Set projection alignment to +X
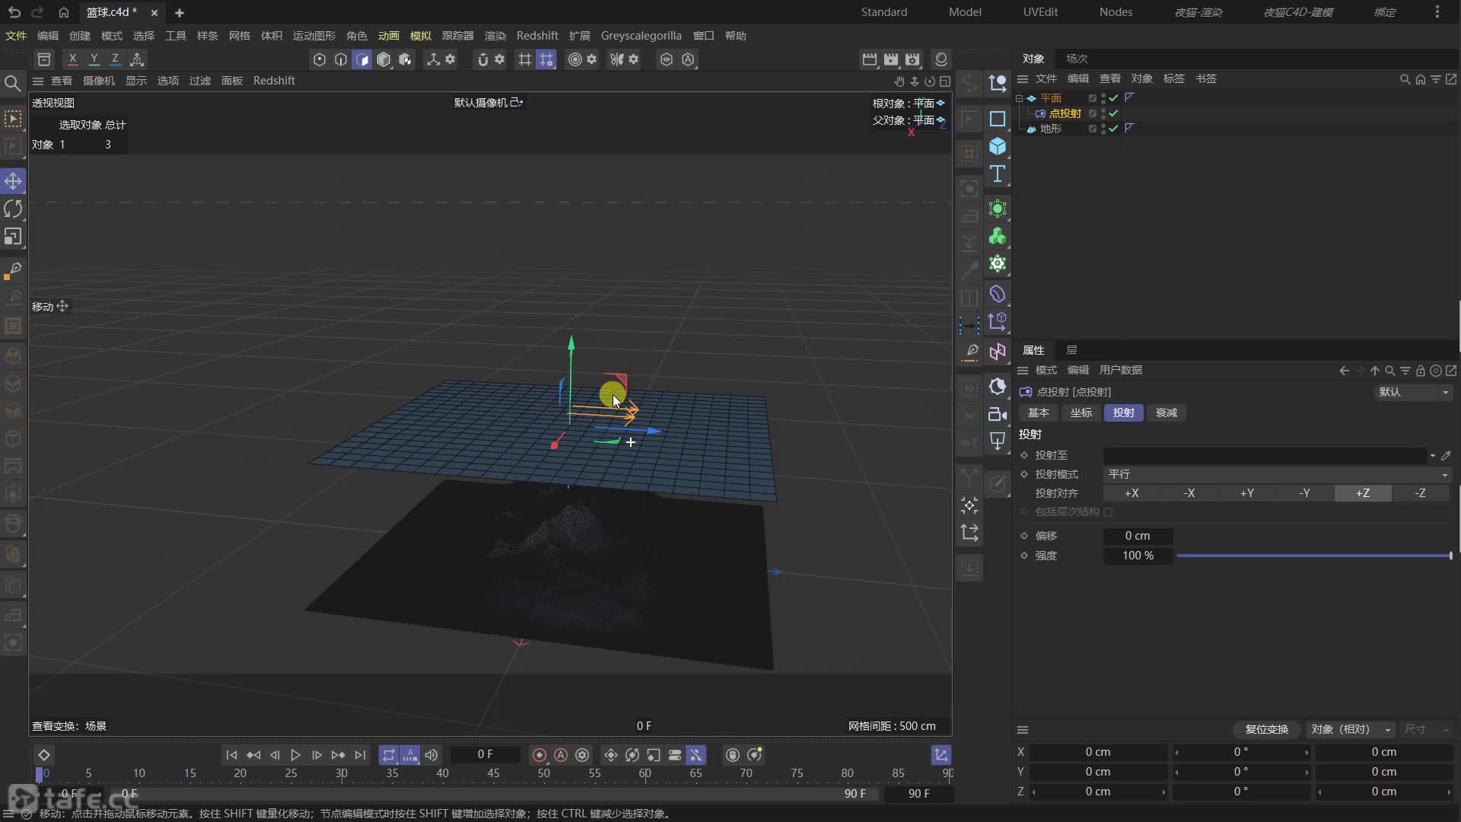 pos(1132,493)
